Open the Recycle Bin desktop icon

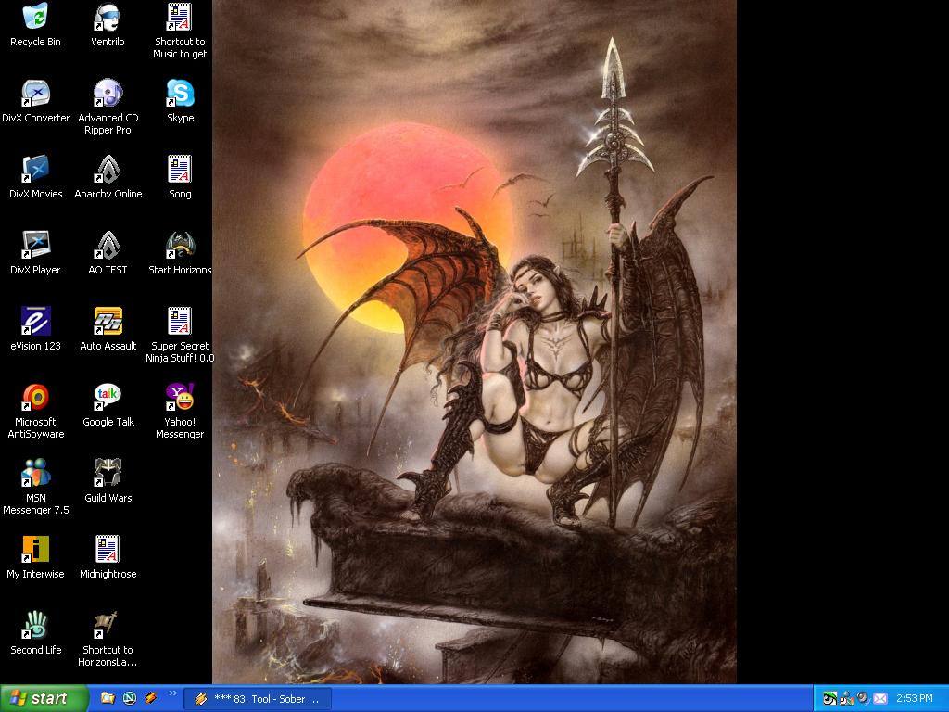pos(35,18)
